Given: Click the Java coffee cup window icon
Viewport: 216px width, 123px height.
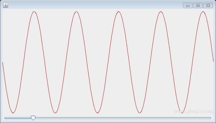Looking at the screenshot, I should [x=6, y=5].
